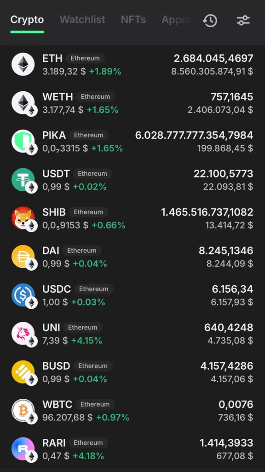The image size is (265, 472).
Task: Click the Ethereum label next to SHIB
Action: 88,212
